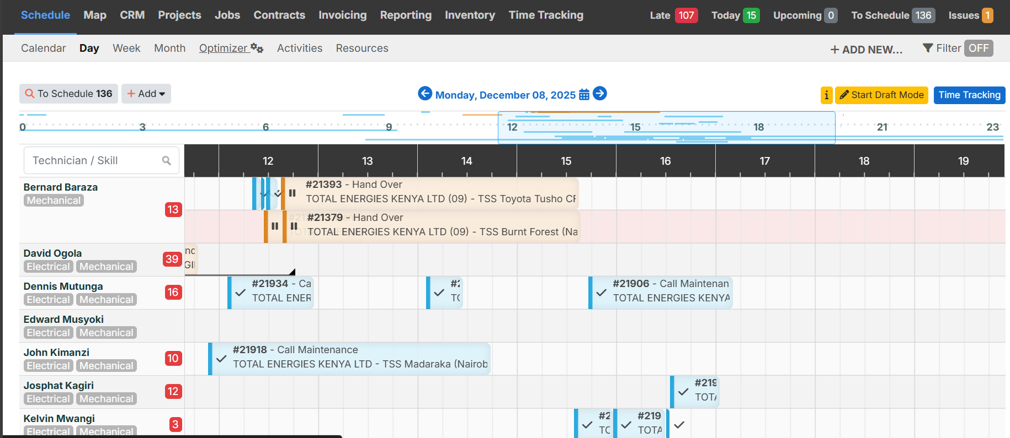Click David Ogola's red 39 badge
Screen dimensions: 1010x438
[x=172, y=259]
